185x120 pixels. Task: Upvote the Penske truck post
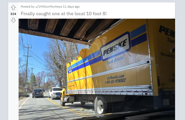click(x=13, y=8)
